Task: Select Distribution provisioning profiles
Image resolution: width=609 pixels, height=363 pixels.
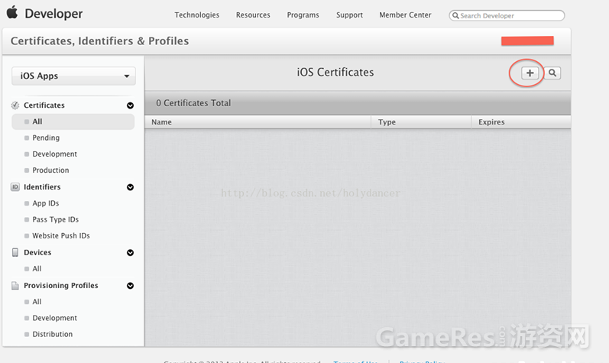Action: 52,334
